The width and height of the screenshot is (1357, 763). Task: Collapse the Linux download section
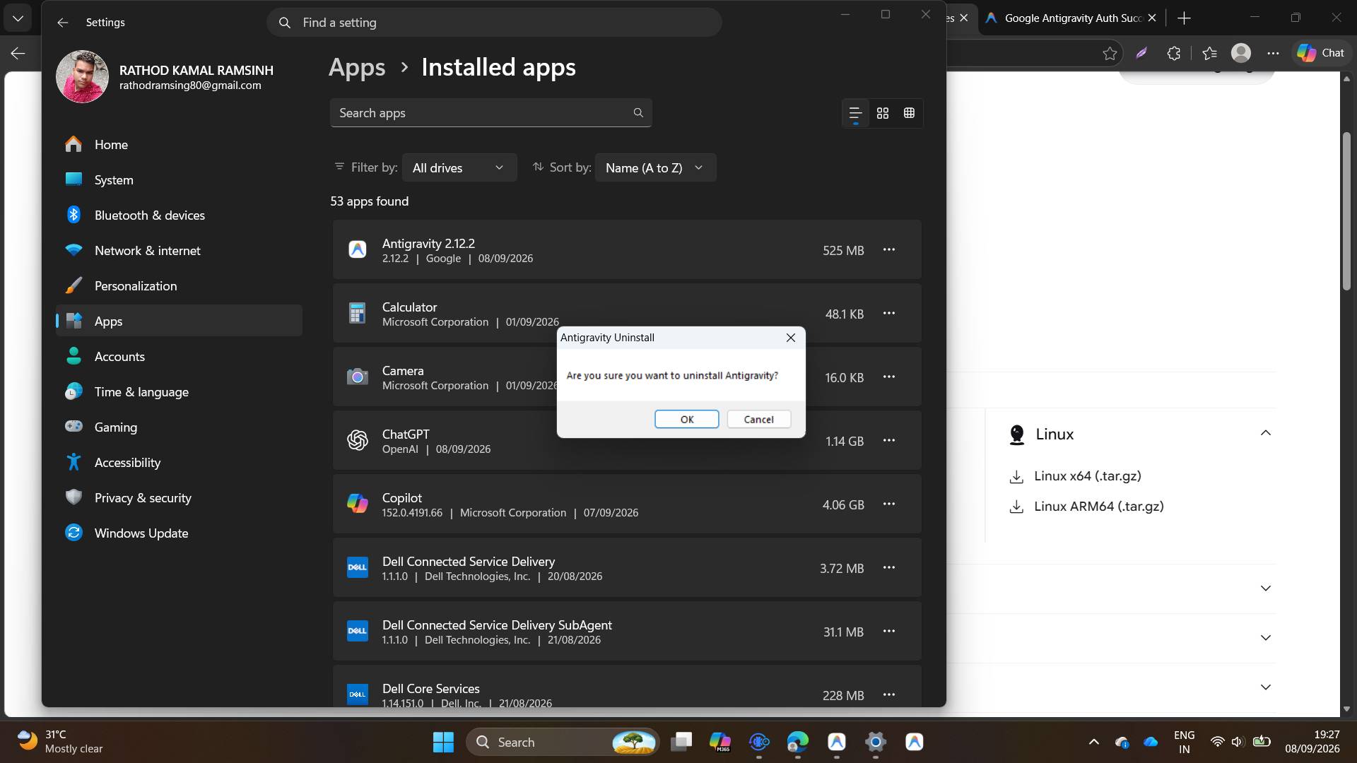[x=1265, y=433]
